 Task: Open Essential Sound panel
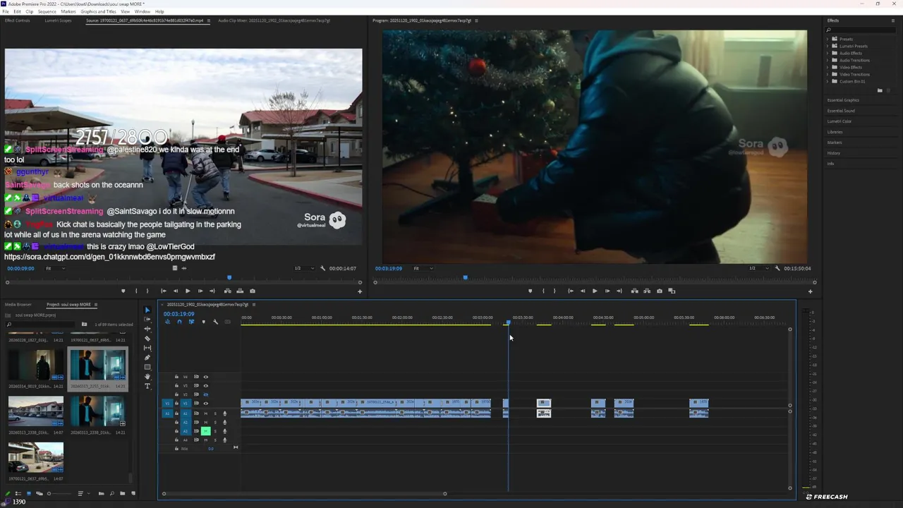click(841, 111)
